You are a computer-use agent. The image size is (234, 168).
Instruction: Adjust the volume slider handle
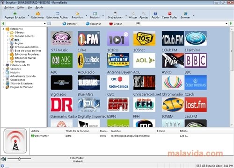(x=19, y=159)
